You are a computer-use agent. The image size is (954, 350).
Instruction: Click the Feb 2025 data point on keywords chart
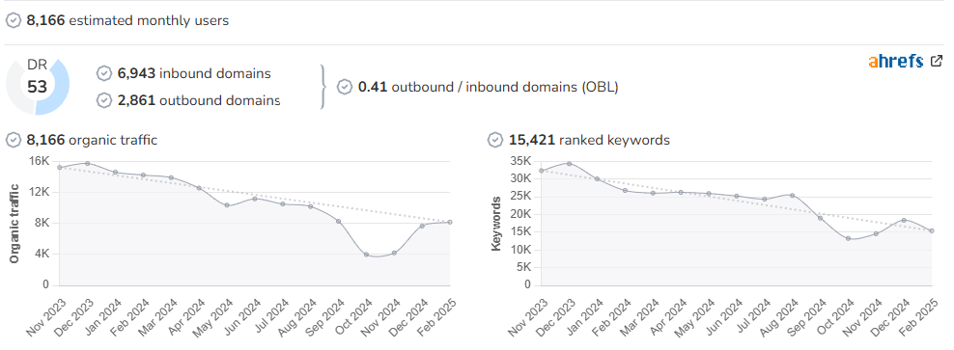pos(932,230)
